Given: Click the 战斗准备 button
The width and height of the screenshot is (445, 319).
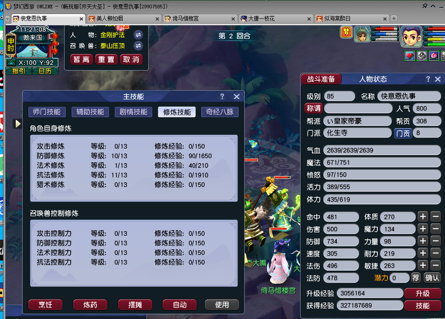Looking at the screenshot, I should coord(322,79).
